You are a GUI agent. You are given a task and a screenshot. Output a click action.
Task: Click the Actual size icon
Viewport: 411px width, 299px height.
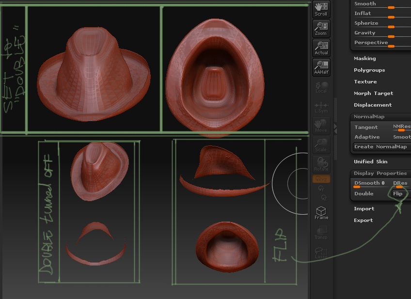(x=321, y=47)
